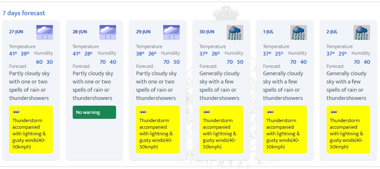Click the 2-JUL date label

click(x=332, y=32)
